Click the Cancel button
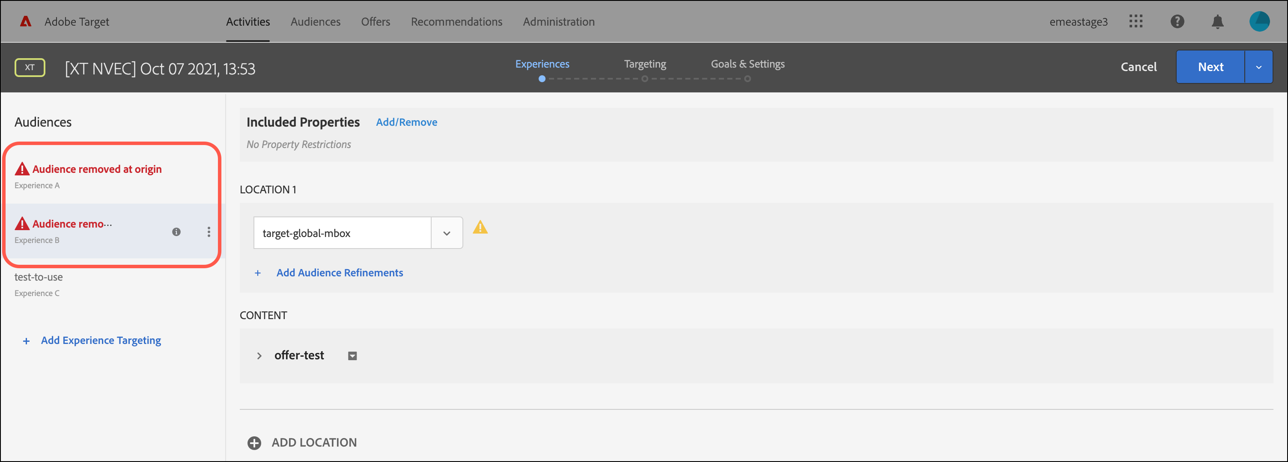This screenshot has width=1288, height=462. 1139,67
